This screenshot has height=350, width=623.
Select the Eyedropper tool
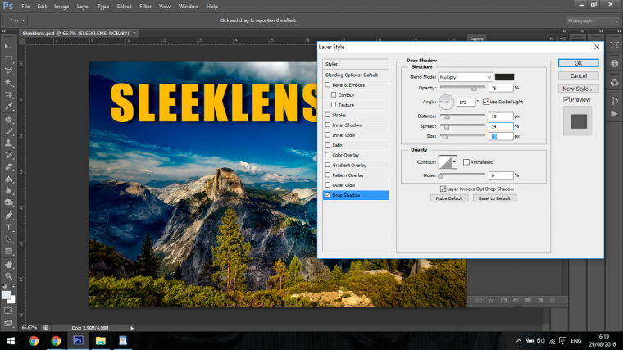pyautogui.click(x=8, y=107)
